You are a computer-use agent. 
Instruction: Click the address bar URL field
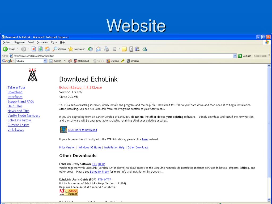click(x=123, y=56)
